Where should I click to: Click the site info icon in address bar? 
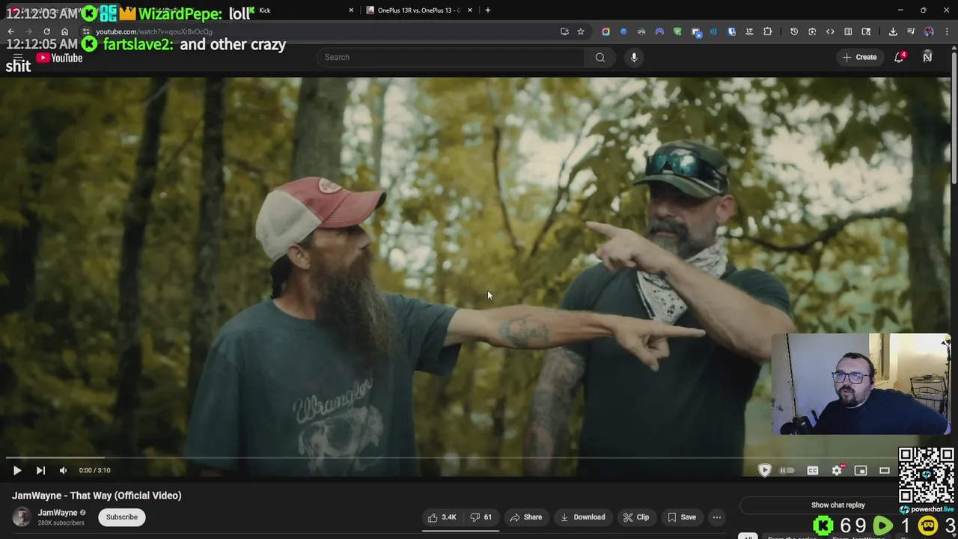coord(87,31)
